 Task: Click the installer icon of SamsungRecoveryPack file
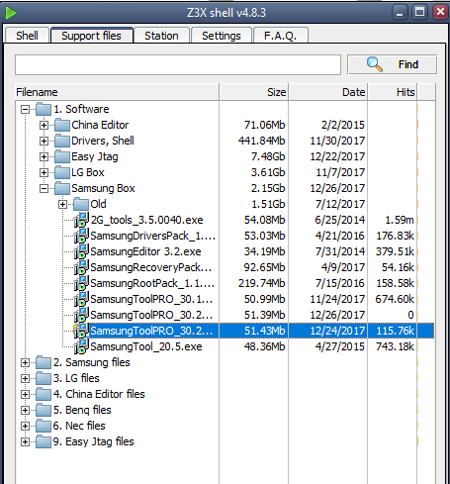click(81, 267)
